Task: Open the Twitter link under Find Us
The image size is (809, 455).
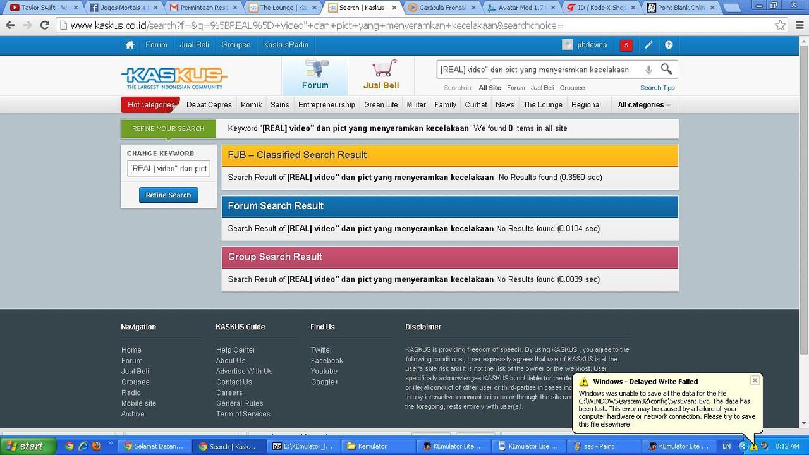Action: (x=322, y=350)
